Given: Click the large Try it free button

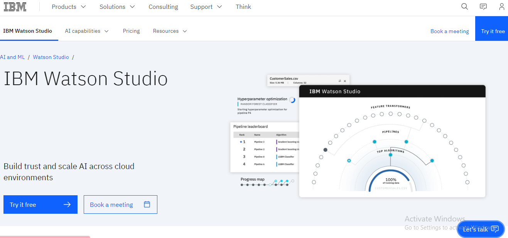Looking at the screenshot, I should (41, 204).
